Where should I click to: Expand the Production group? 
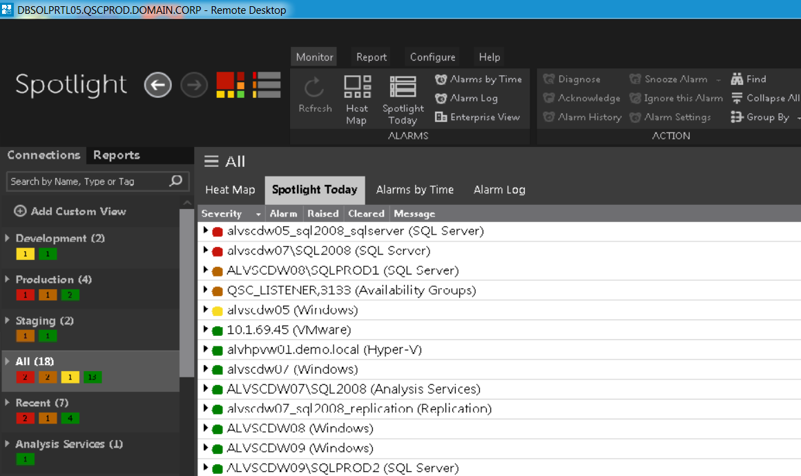pos(7,279)
